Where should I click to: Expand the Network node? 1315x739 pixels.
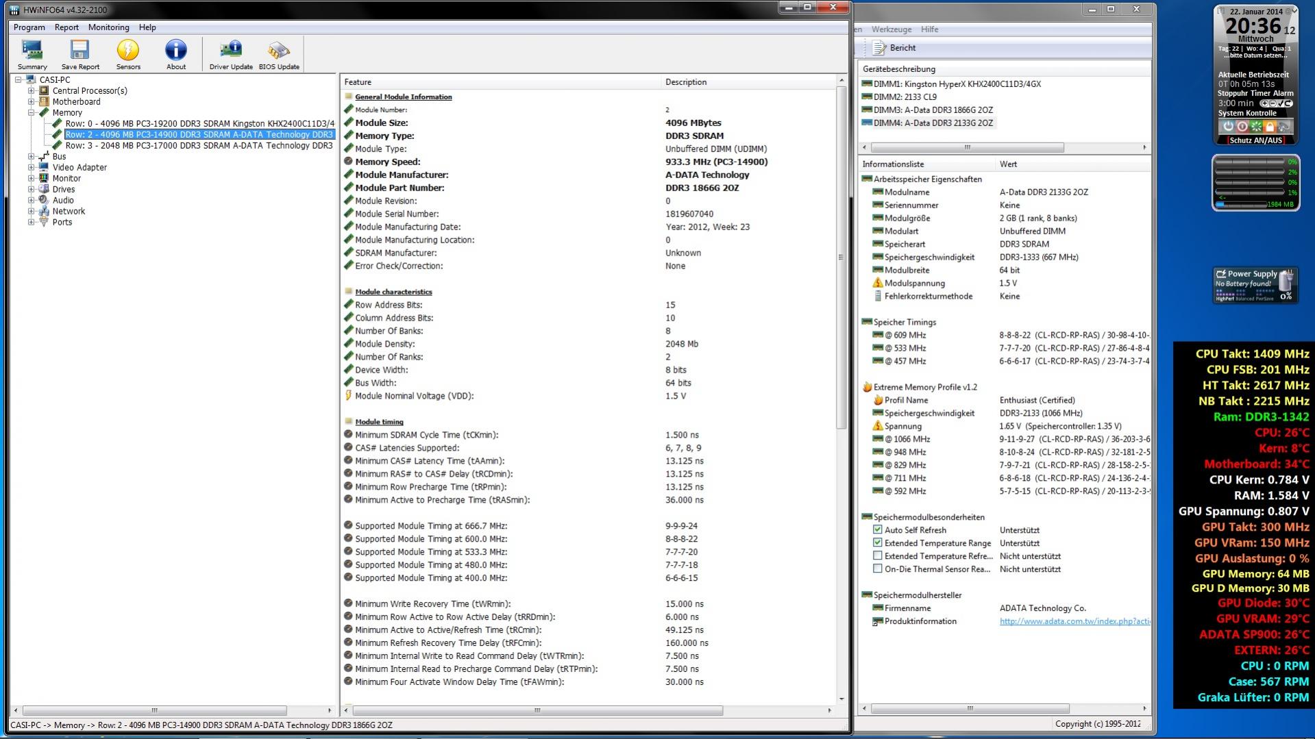tap(31, 211)
